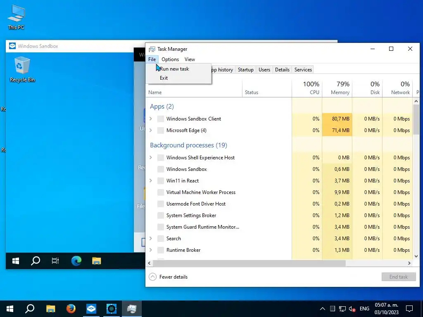Click horizontal scrollbar left arrow

(x=149, y=263)
